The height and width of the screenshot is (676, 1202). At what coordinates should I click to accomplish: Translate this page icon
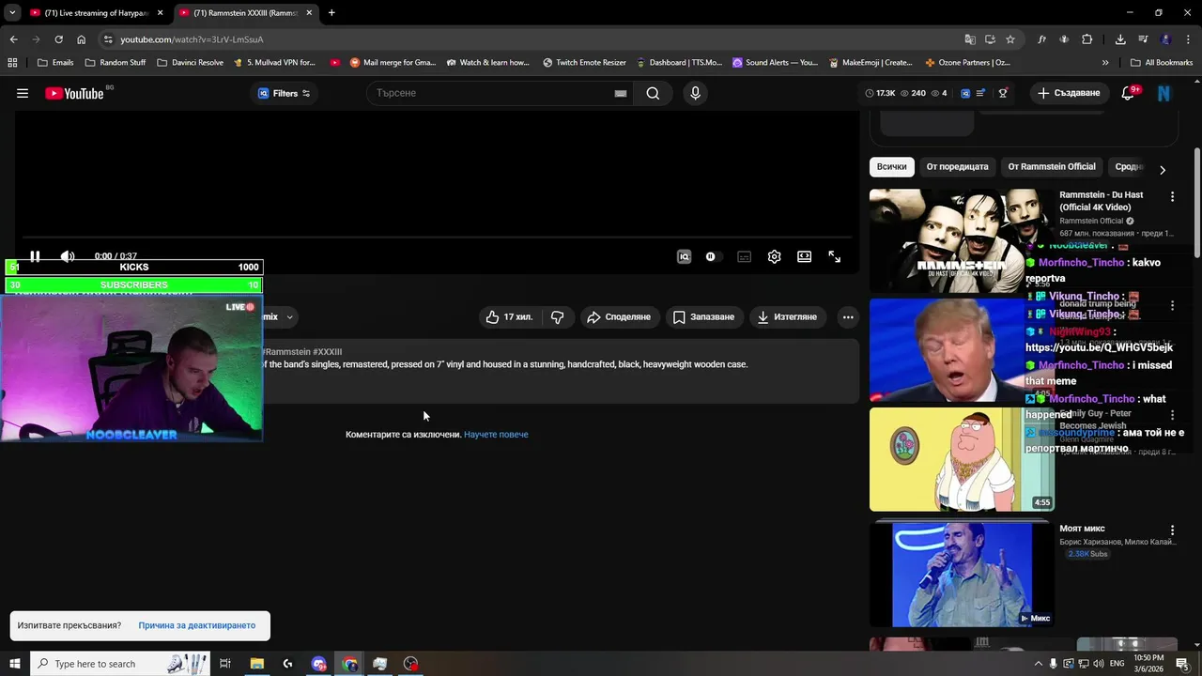click(970, 39)
